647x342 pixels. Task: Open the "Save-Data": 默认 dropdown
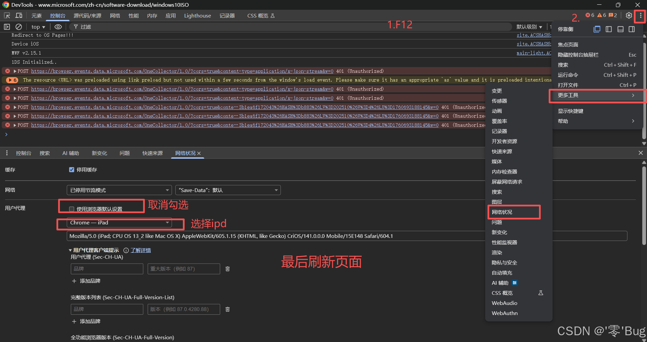tap(228, 190)
